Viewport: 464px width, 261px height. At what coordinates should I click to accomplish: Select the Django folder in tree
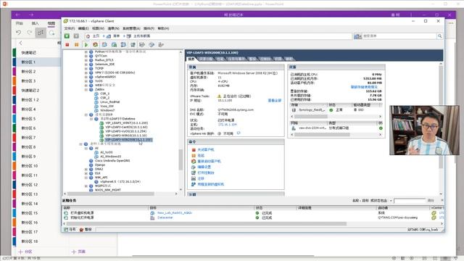[x=100, y=165]
